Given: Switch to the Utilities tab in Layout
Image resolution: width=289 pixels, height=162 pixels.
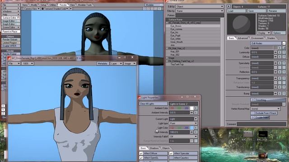Looking at the screenshot, I should (53, 5).
